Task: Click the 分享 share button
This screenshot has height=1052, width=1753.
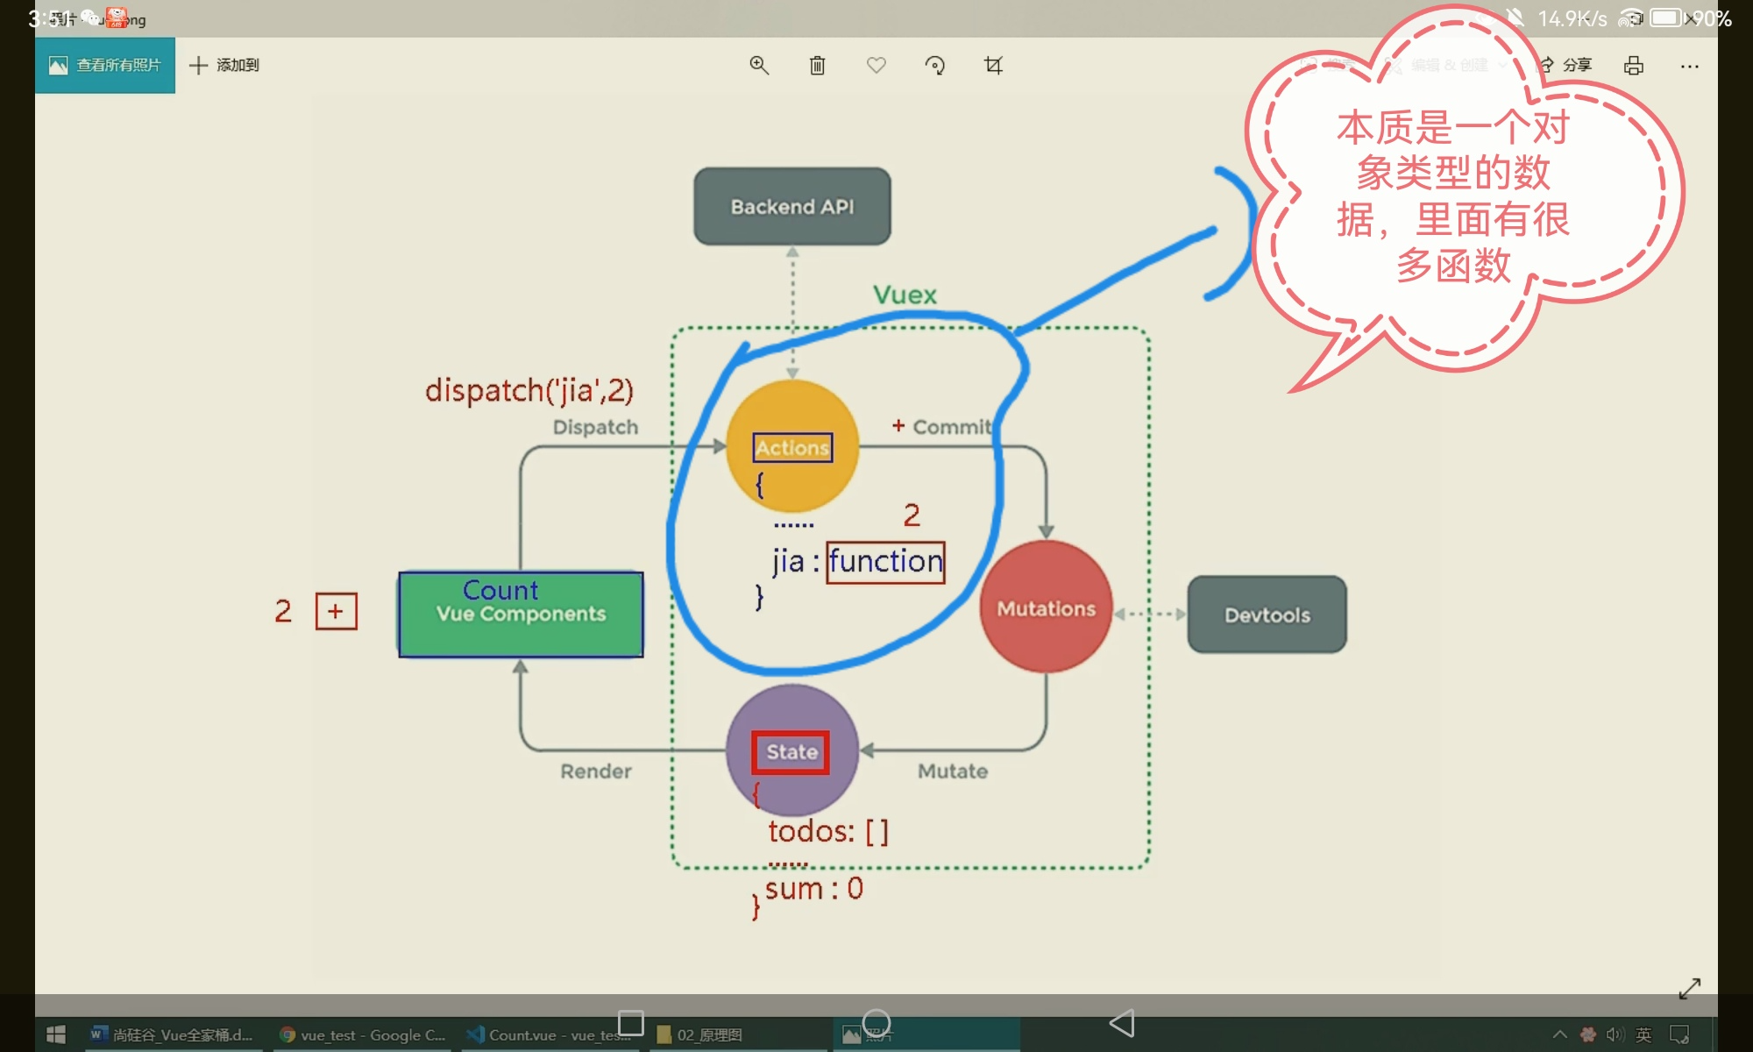Action: tap(1566, 65)
